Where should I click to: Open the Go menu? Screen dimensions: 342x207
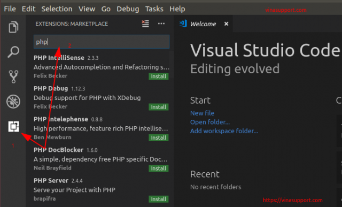[106, 9]
